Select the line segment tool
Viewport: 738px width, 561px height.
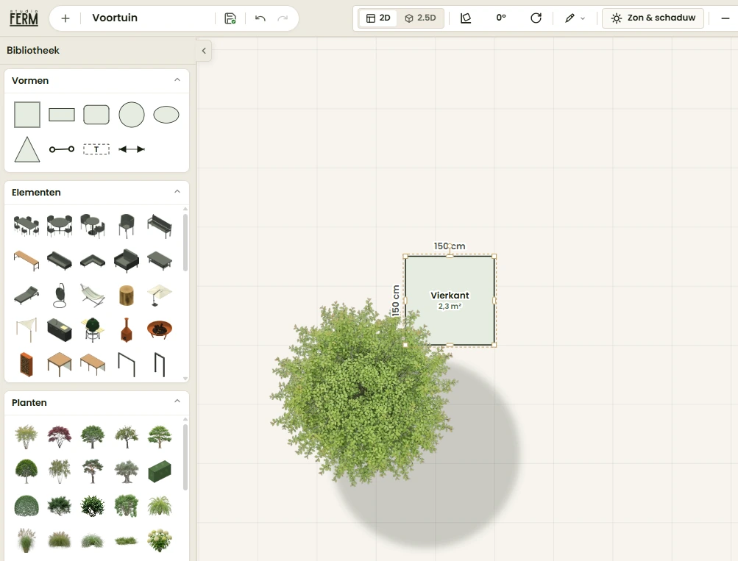(x=62, y=149)
